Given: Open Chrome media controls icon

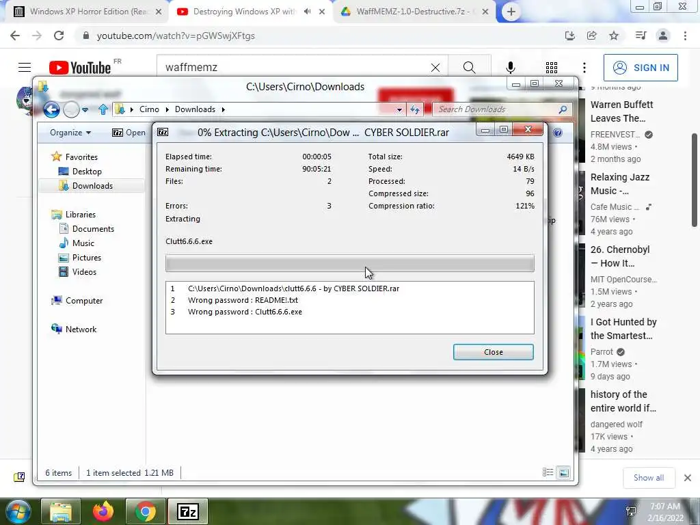Looking at the screenshot, I should tap(641, 36).
